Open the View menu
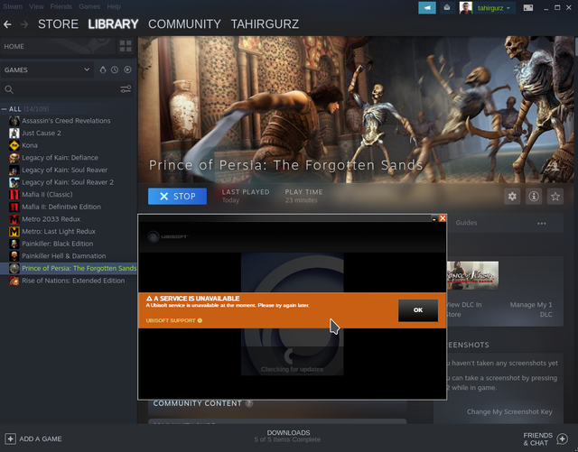 36,6
